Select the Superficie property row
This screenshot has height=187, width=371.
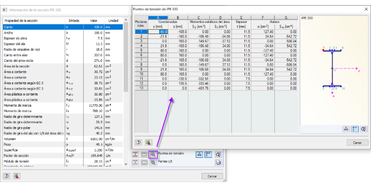(63, 150)
